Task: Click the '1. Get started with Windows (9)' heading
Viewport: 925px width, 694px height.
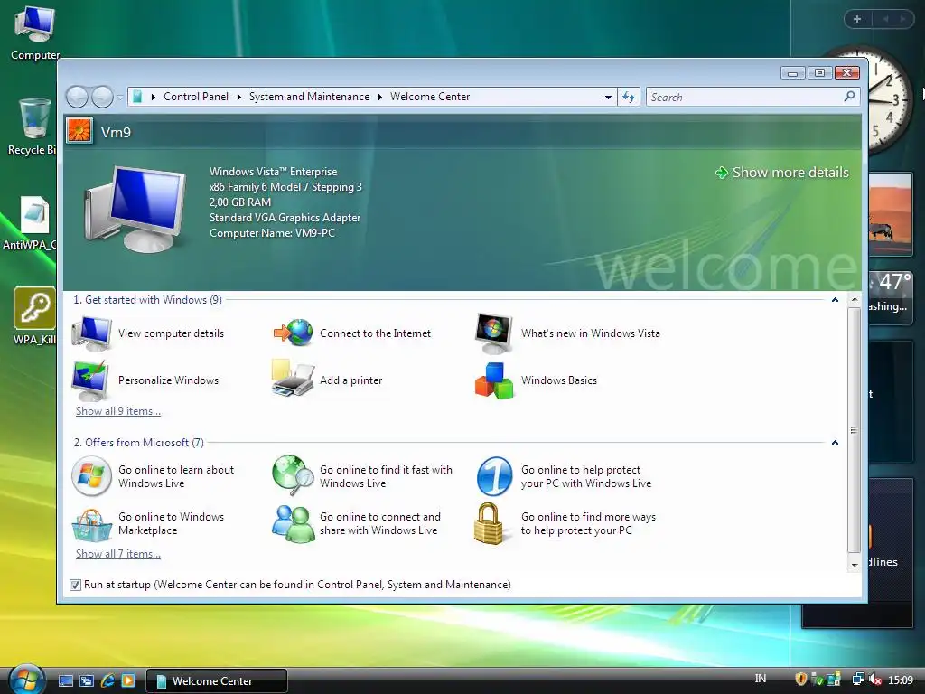Action: [x=147, y=300]
